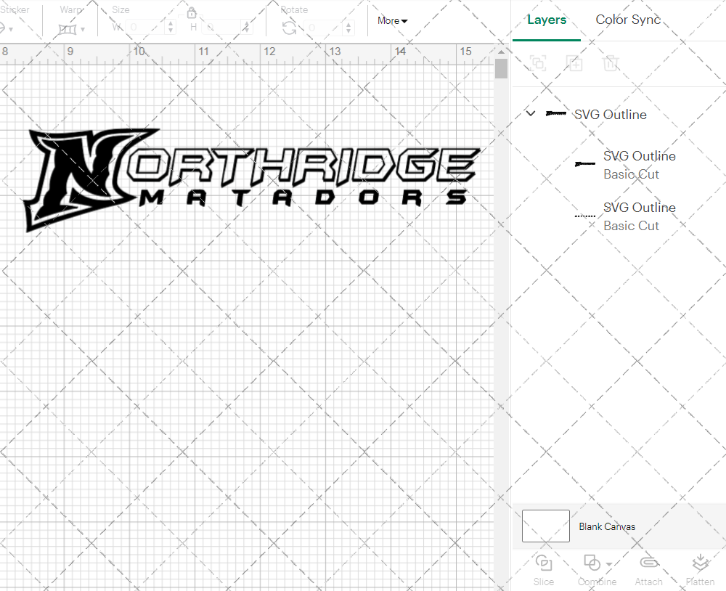Click the Warp tool icon
The width and height of the screenshot is (726, 591).
(x=68, y=30)
